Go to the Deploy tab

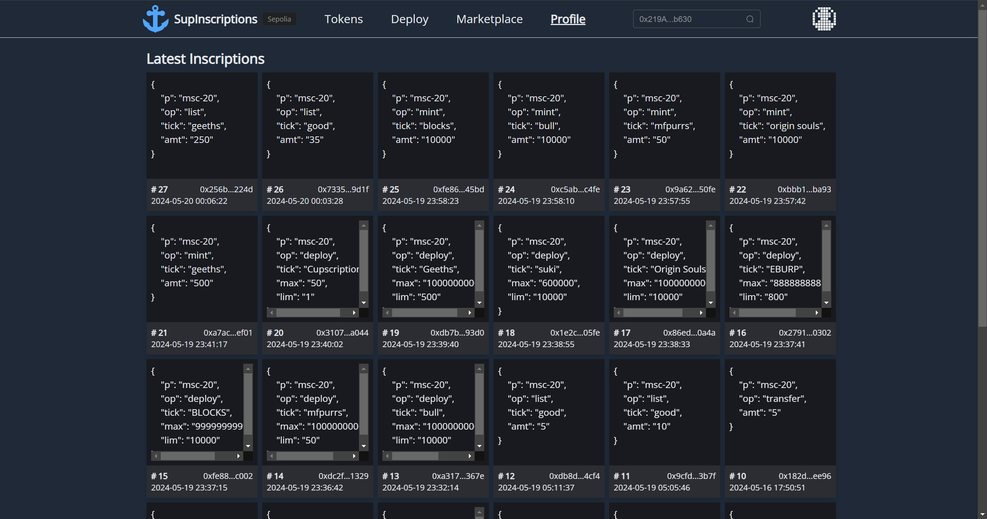[x=409, y=19]
